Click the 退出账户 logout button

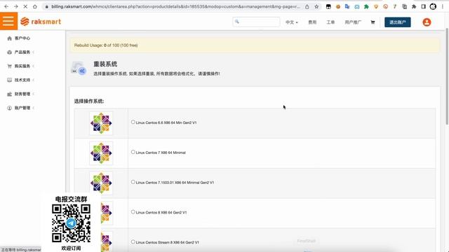(x=398, y=22)
